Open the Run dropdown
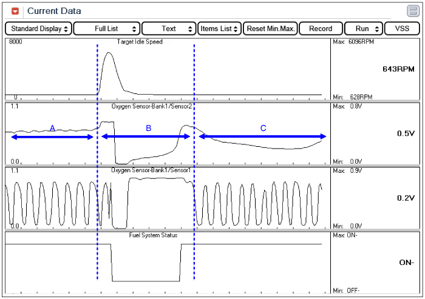The width and height of the screenshot is (425, 299). tap(364, 29)
